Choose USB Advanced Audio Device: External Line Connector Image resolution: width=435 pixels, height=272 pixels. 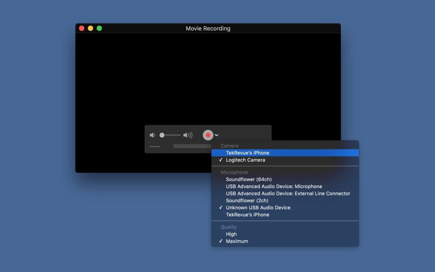point(285,193)
